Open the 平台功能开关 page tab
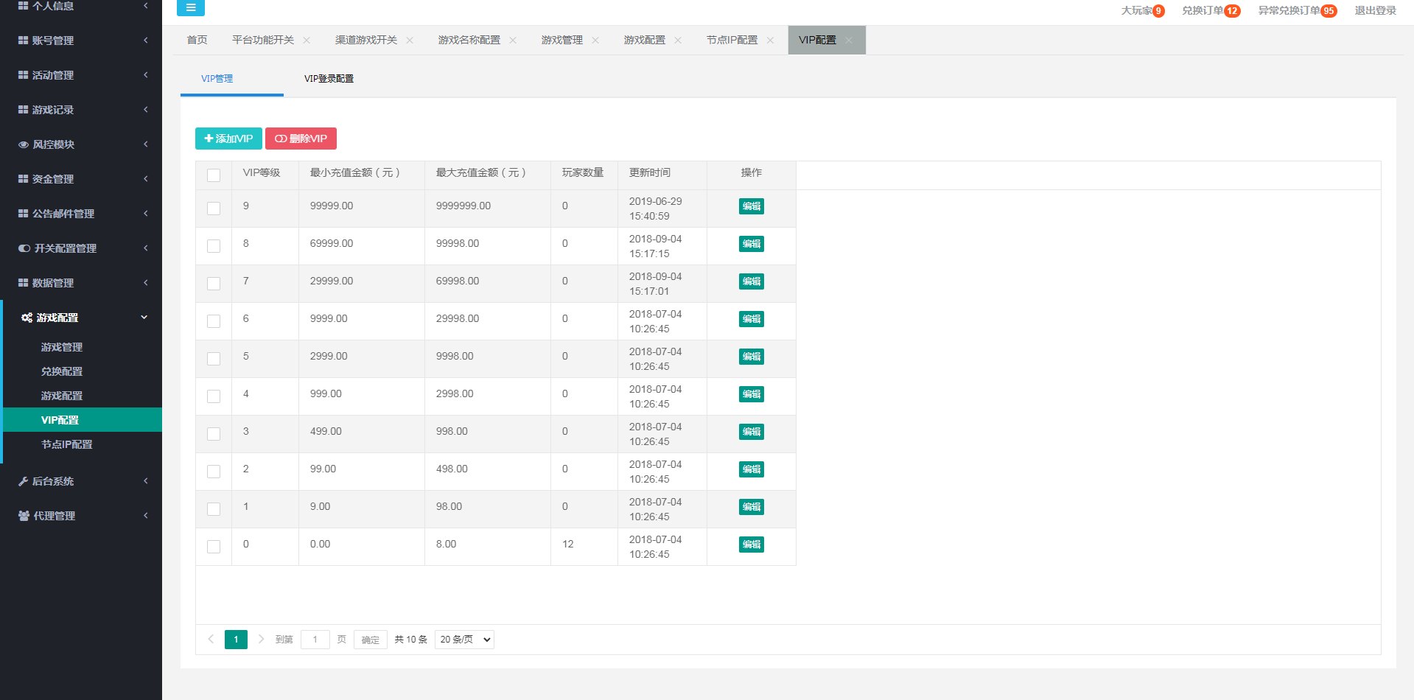 click(x=263, y=41)
